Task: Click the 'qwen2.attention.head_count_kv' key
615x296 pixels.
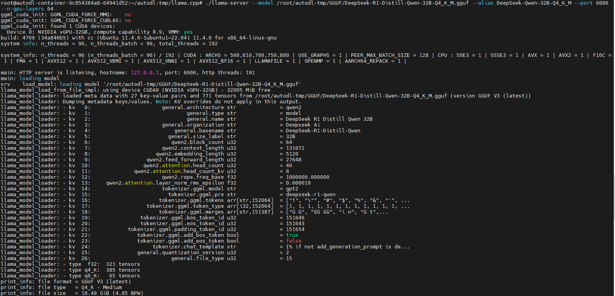Action: [x=179, y=171]
